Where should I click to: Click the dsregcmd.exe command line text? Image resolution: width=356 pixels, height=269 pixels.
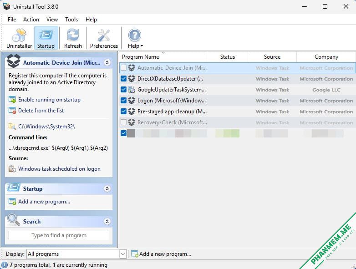pyautogui.click(x=58, y=148)
